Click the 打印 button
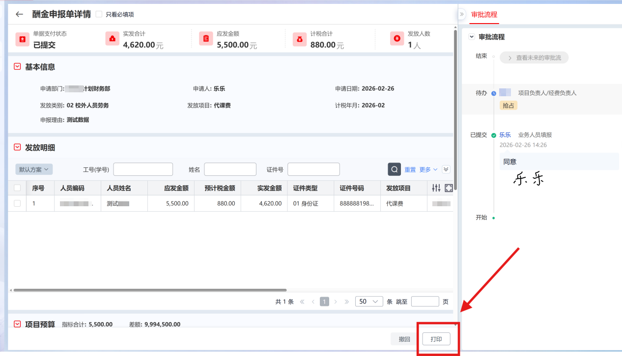The image size is (622, 356). [436, 339]
